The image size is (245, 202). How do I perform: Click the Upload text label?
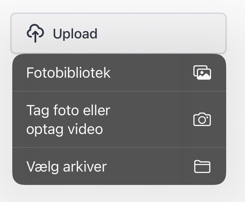tap(75, 34)
